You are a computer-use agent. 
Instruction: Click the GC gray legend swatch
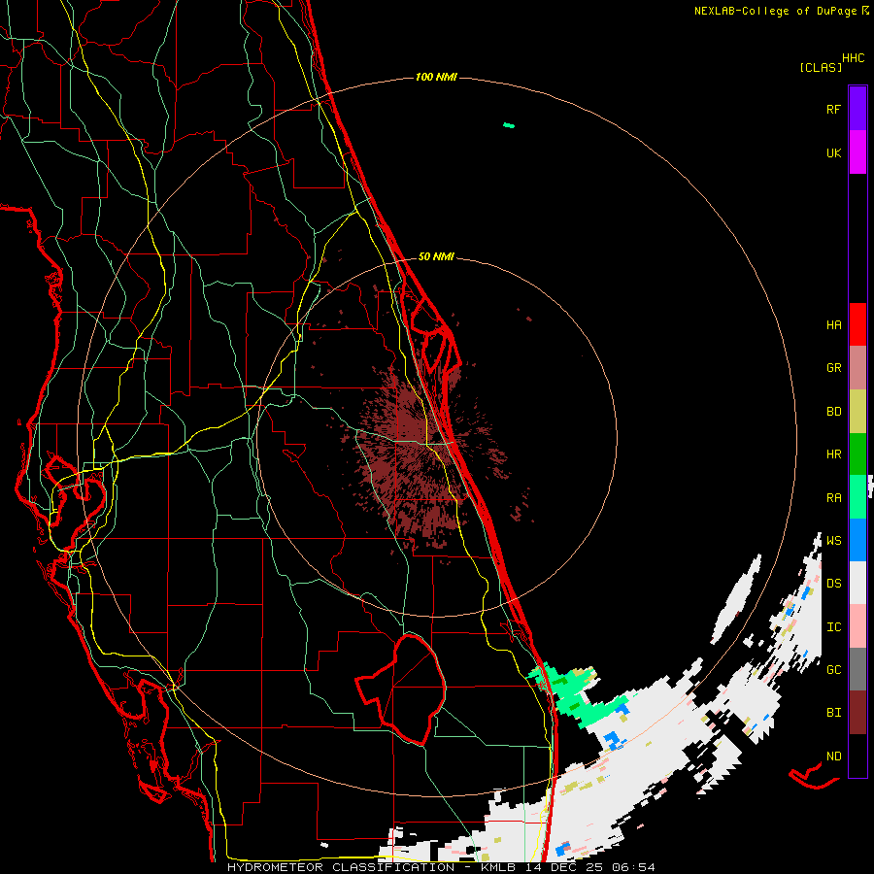pos(857,669)
